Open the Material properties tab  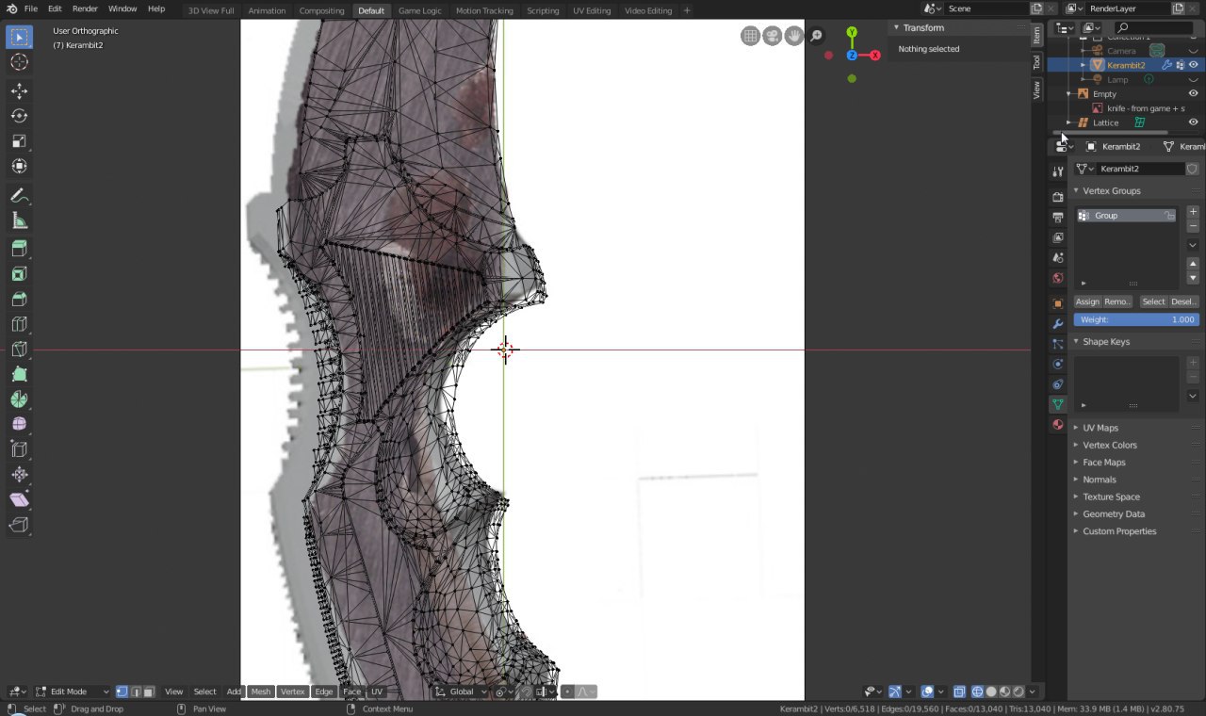[x=1058, y=425]
